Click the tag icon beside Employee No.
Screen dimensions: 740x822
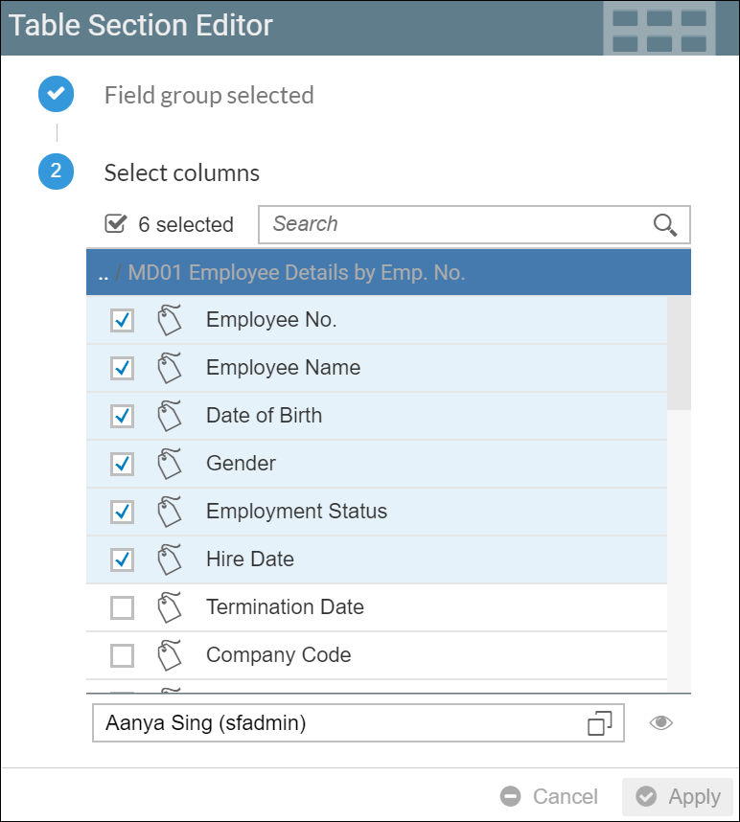tap(170, 320)
